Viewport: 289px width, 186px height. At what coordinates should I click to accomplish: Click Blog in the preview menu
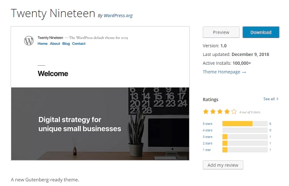click(66, 44)
